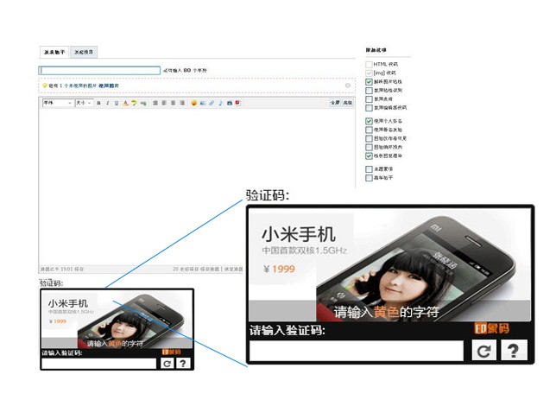Uncheck the receive reply notification checkbox
Screen dimensions: 556x419
[369, 156]
